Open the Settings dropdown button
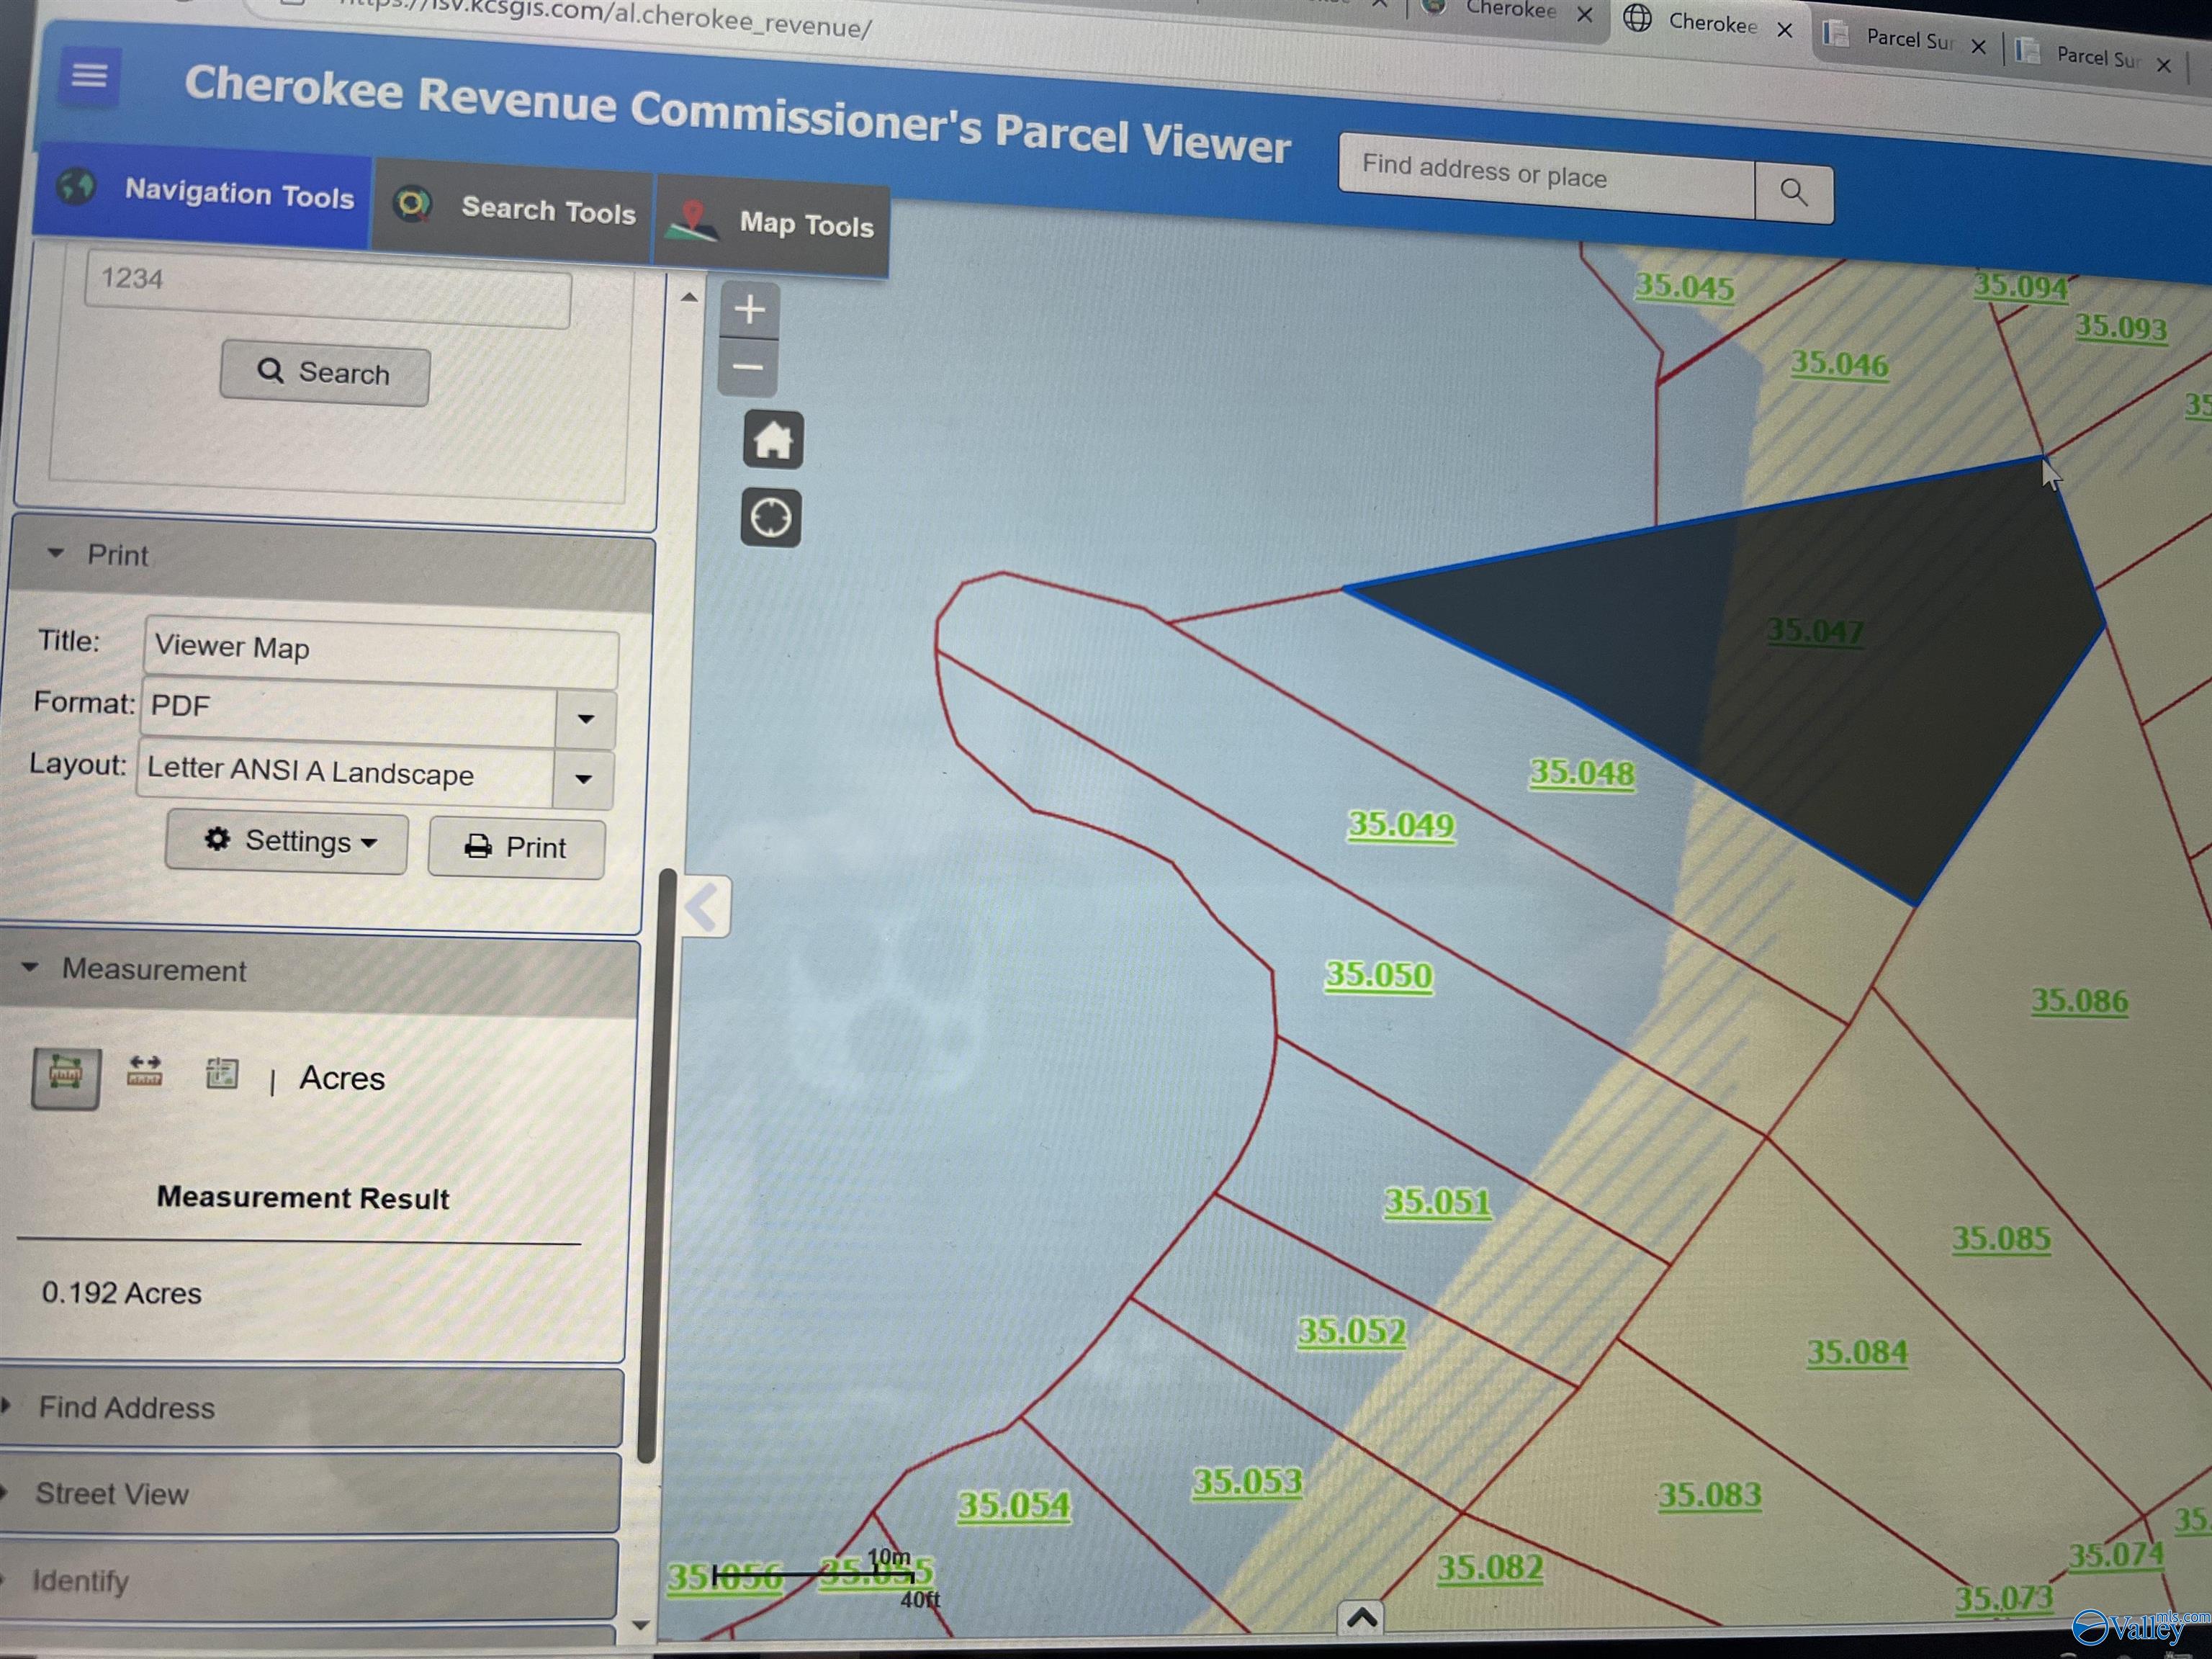 287,843
